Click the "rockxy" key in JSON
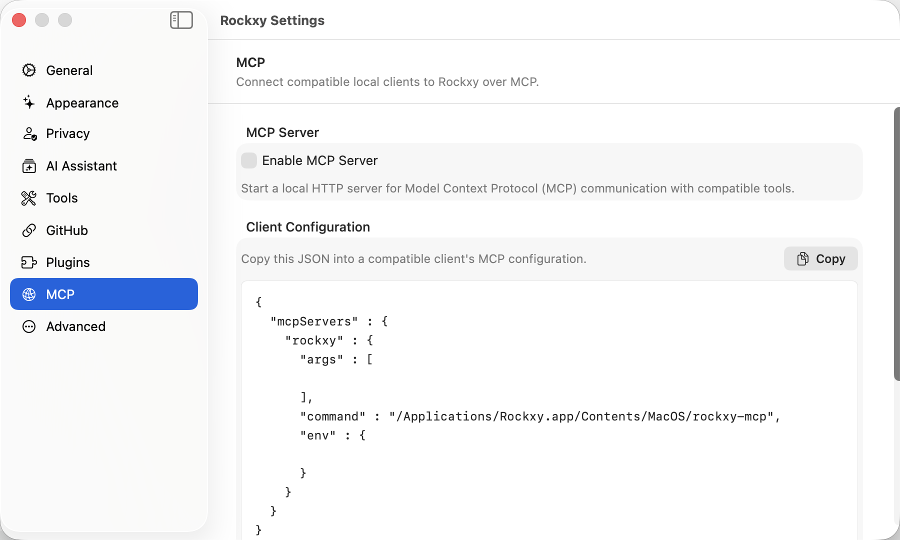This screenshot has width=900, height=540. point(314,340)
